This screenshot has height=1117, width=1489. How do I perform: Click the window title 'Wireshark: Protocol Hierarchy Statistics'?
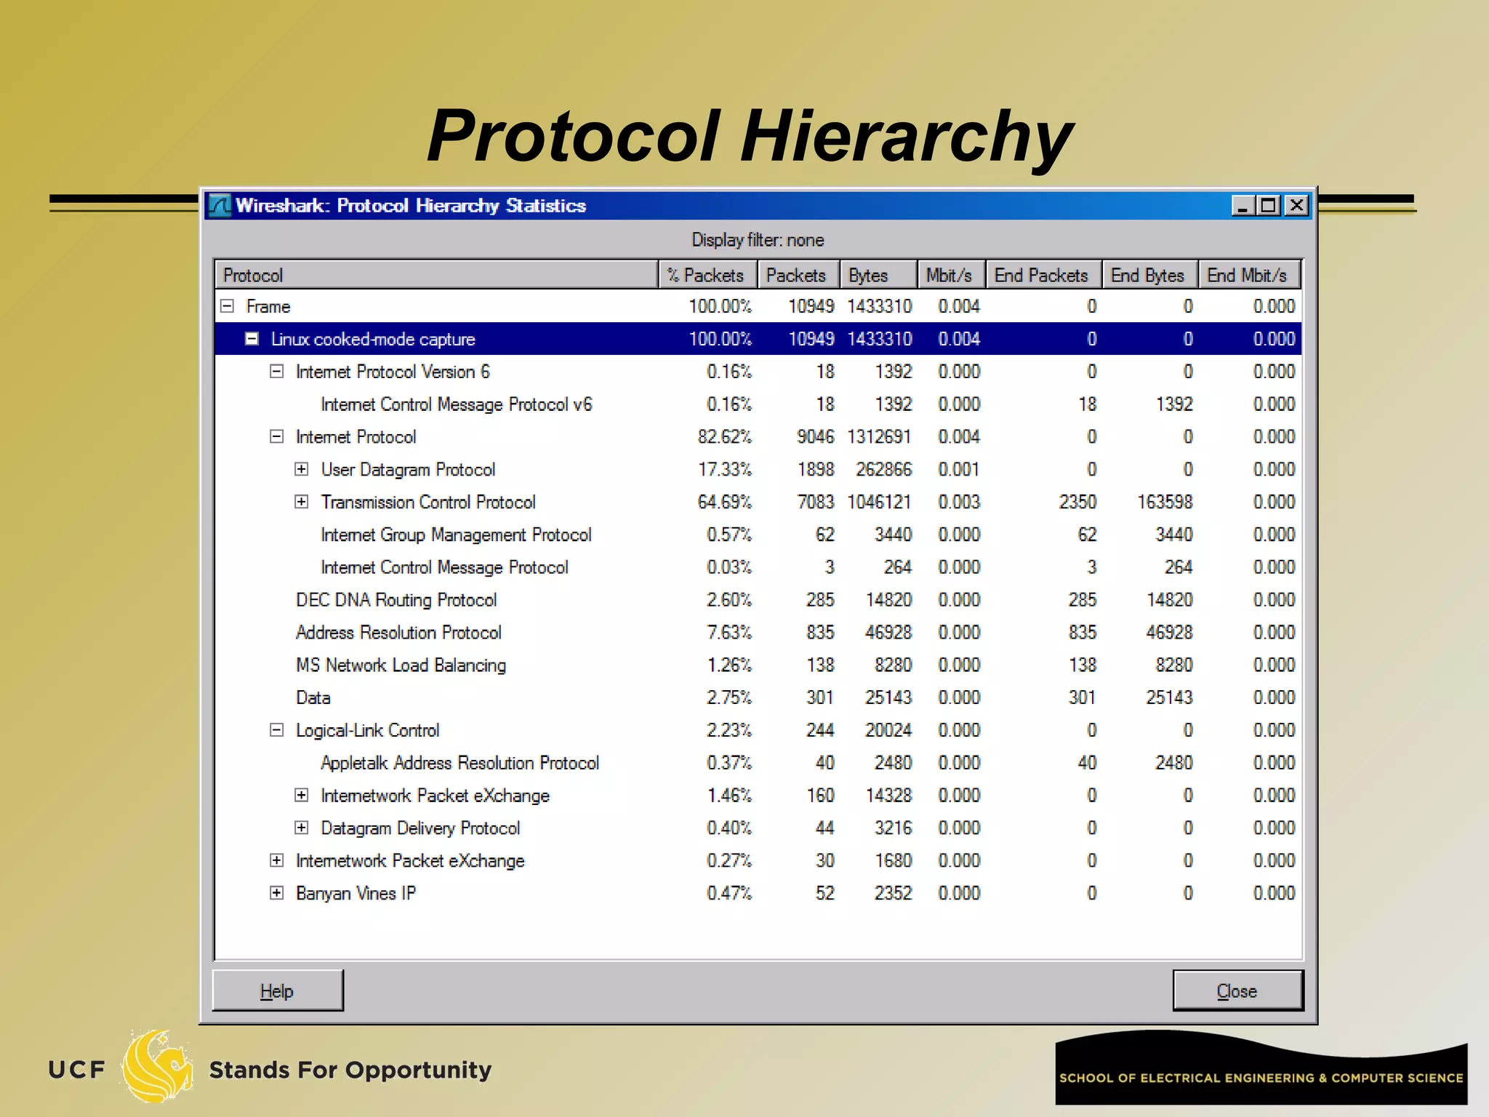coord(411,206)
